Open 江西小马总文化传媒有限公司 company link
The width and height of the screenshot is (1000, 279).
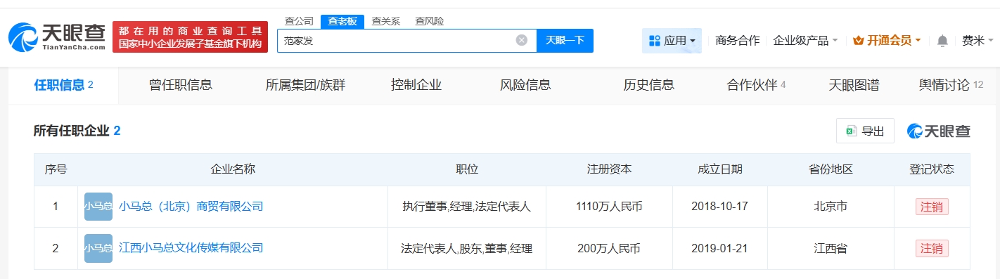(x=191, y=248)
